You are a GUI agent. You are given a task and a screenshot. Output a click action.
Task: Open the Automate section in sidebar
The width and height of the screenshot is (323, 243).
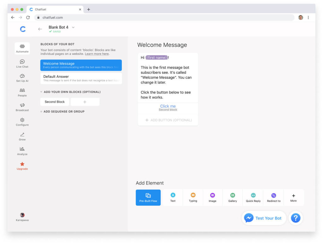point(22,48)
